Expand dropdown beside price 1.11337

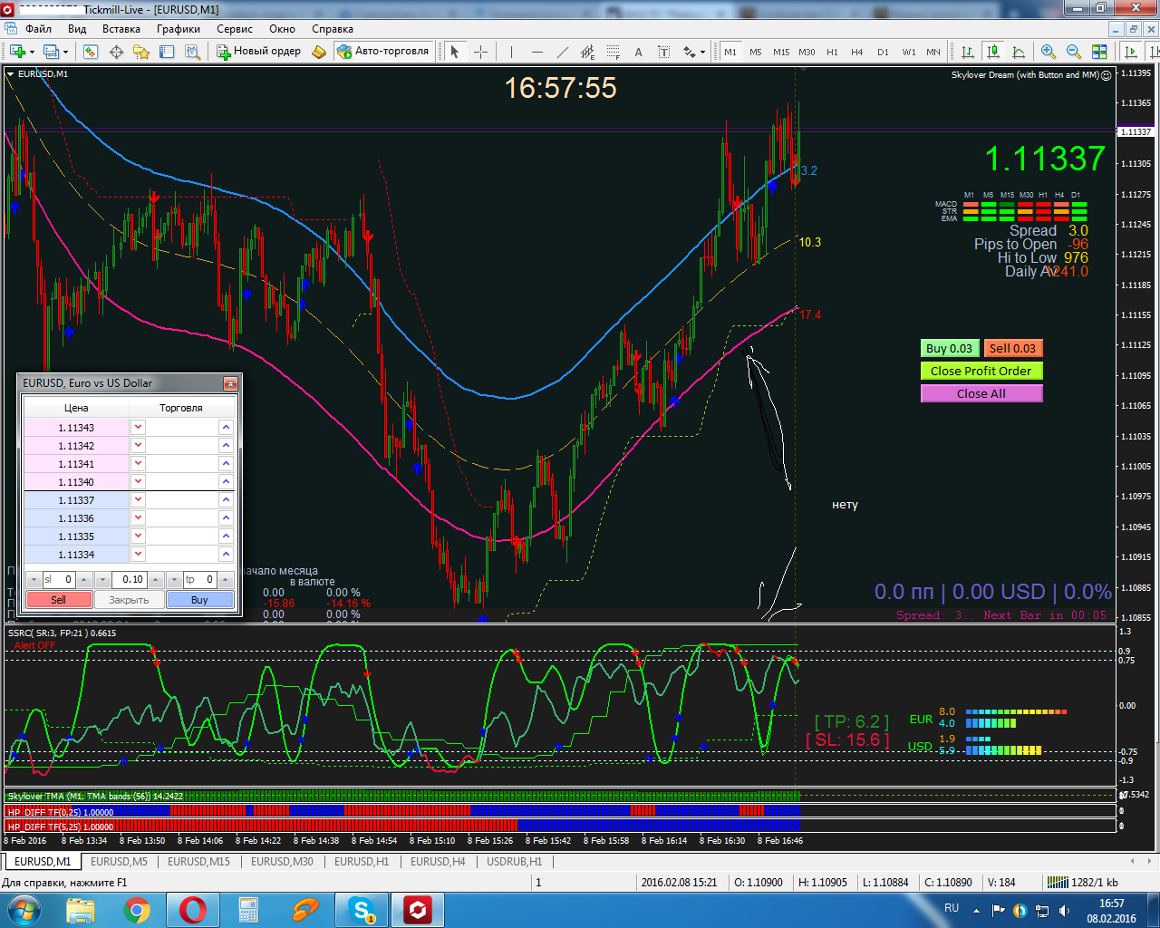tap(138, 499)
